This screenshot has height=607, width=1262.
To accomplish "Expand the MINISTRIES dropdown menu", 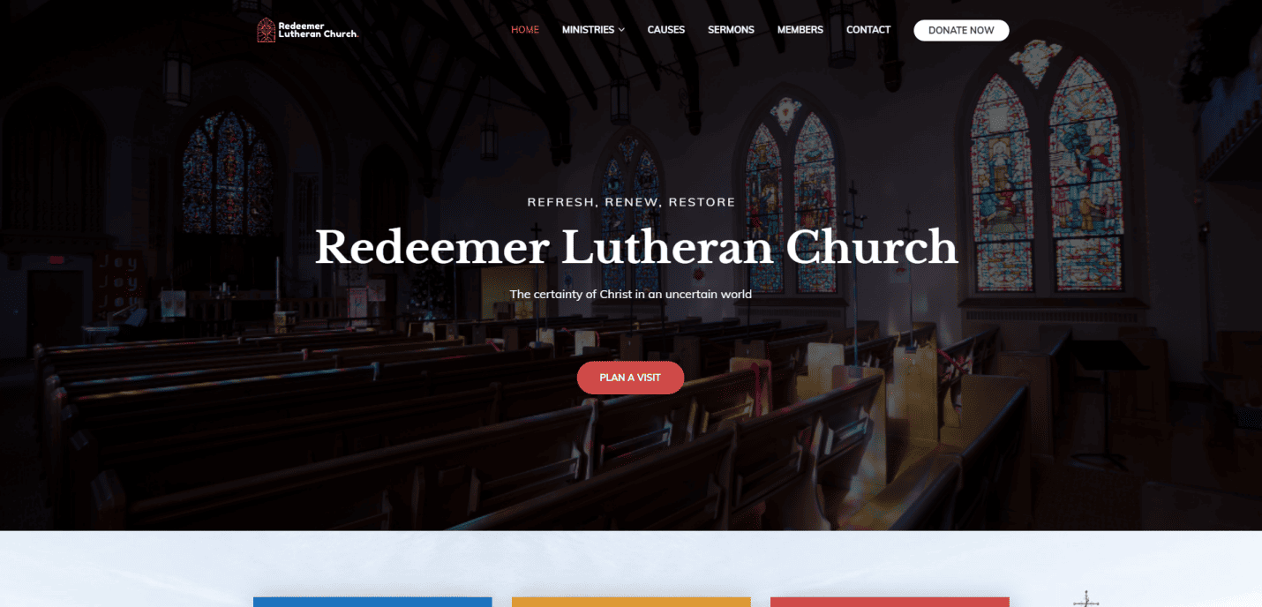I will pyautogui.click(x=592, y=29).
